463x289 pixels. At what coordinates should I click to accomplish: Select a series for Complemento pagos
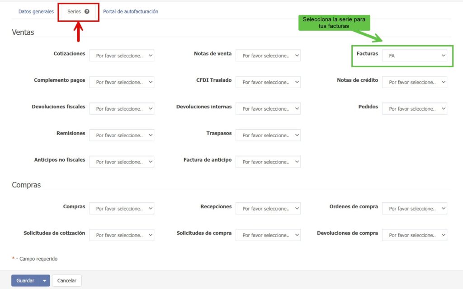(122, 83)
